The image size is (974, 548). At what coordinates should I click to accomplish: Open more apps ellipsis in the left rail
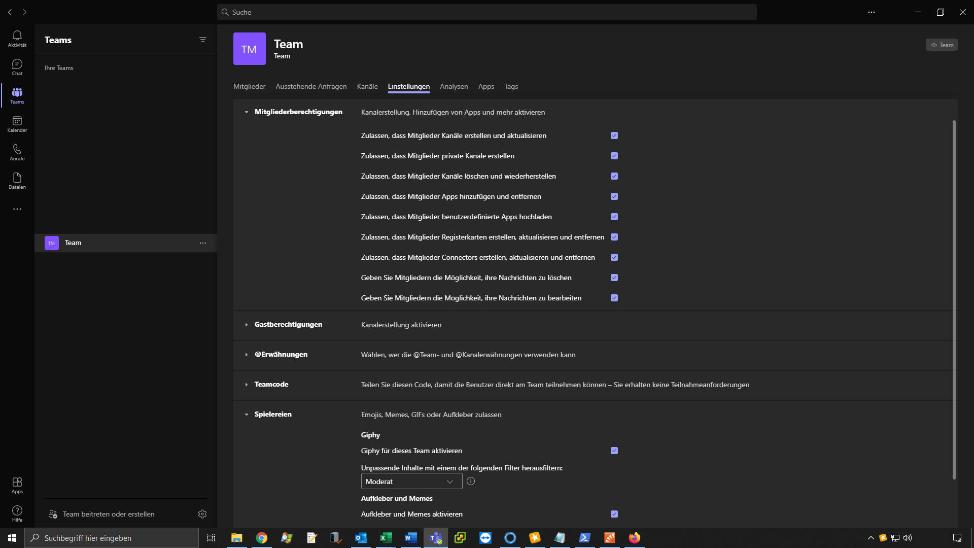click(x=17, y=209)
